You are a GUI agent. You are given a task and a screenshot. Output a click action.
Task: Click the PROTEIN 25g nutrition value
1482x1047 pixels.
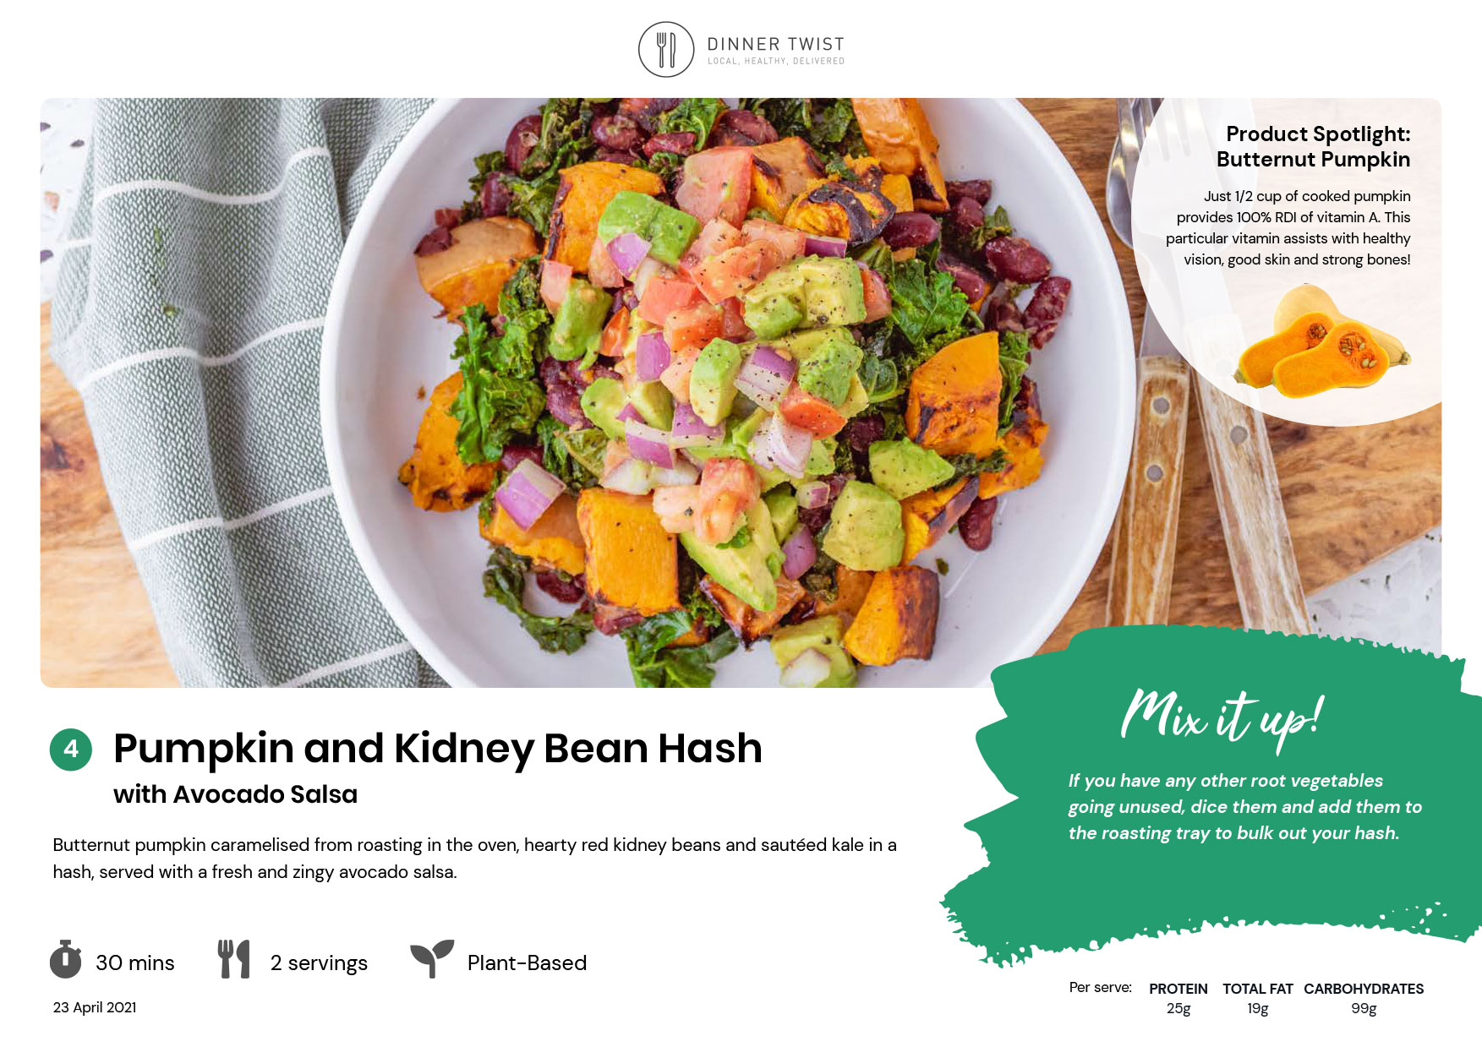1178,998
